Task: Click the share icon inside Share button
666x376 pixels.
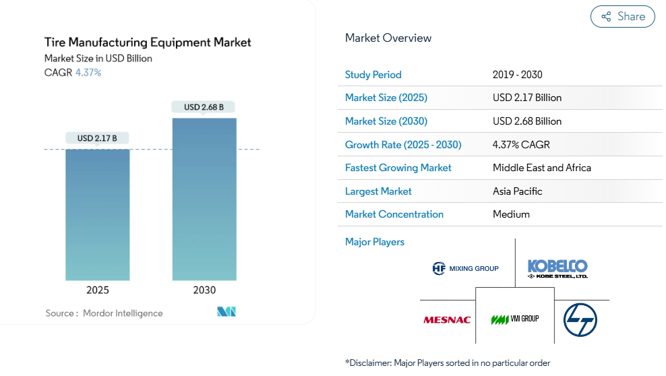Action: tap(606, 17)
